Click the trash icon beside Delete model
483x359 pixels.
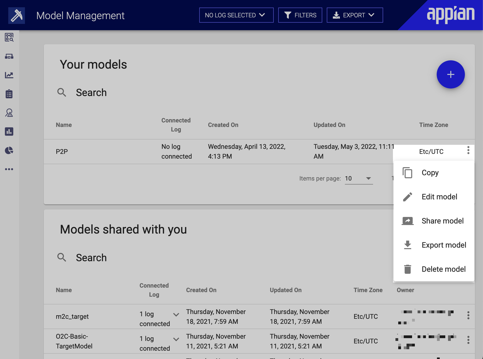click(x=408, y=269)
